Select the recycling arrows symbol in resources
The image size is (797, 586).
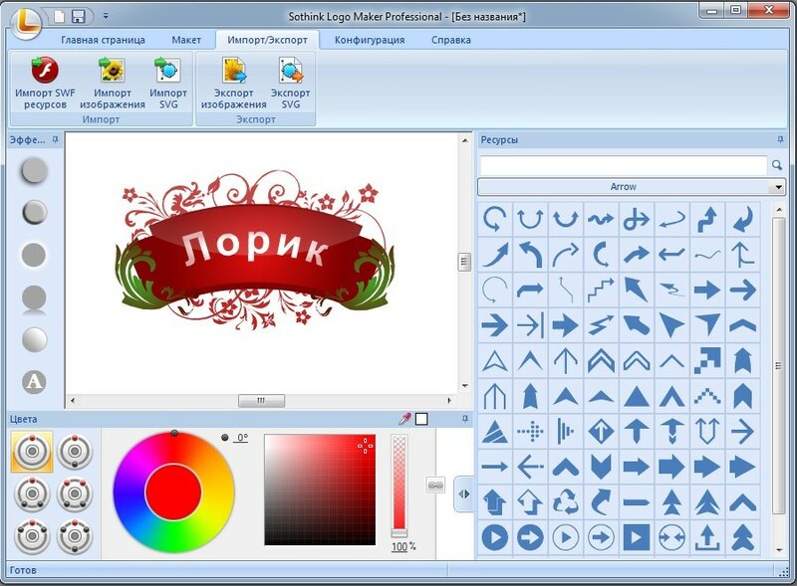point(565,501)
